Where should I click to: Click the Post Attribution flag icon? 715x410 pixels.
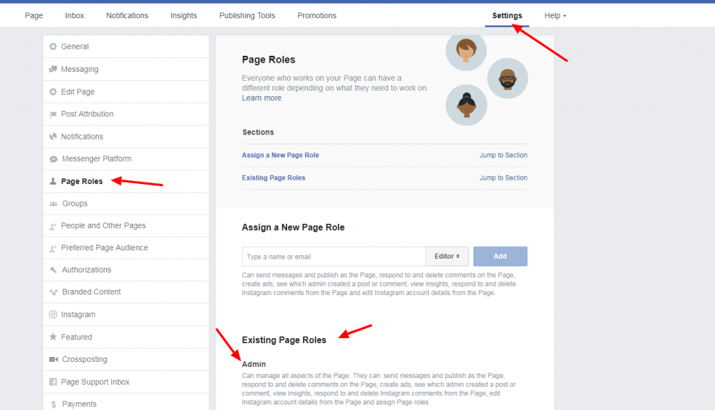53,114
